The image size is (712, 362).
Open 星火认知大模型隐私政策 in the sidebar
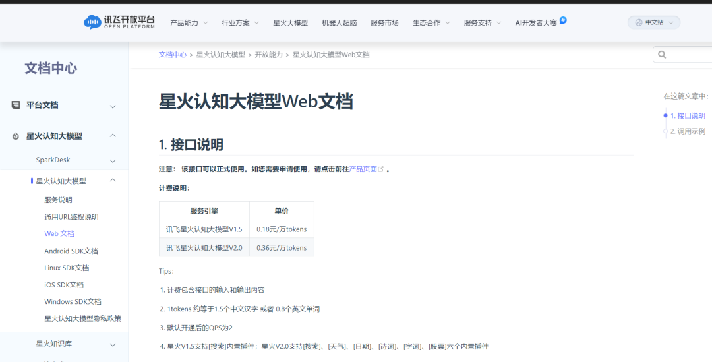[82, 318]
